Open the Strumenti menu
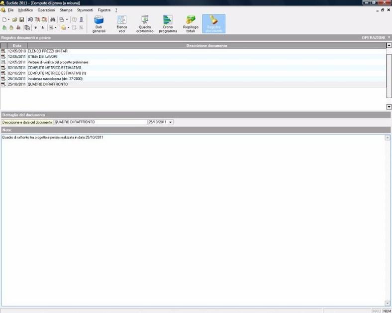This screenshot has width=392, height=313. 85,10
